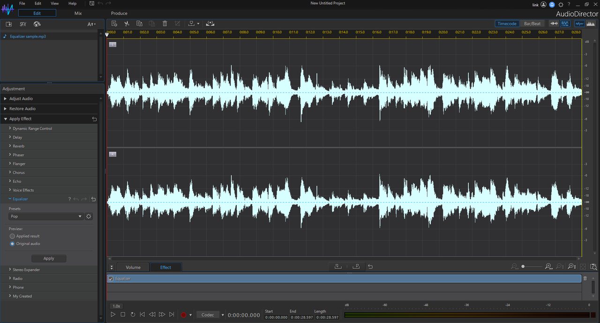The image size is (600, 323).
Task: Click the 1.0x playback speed button
Action: [x=117, y=306]
